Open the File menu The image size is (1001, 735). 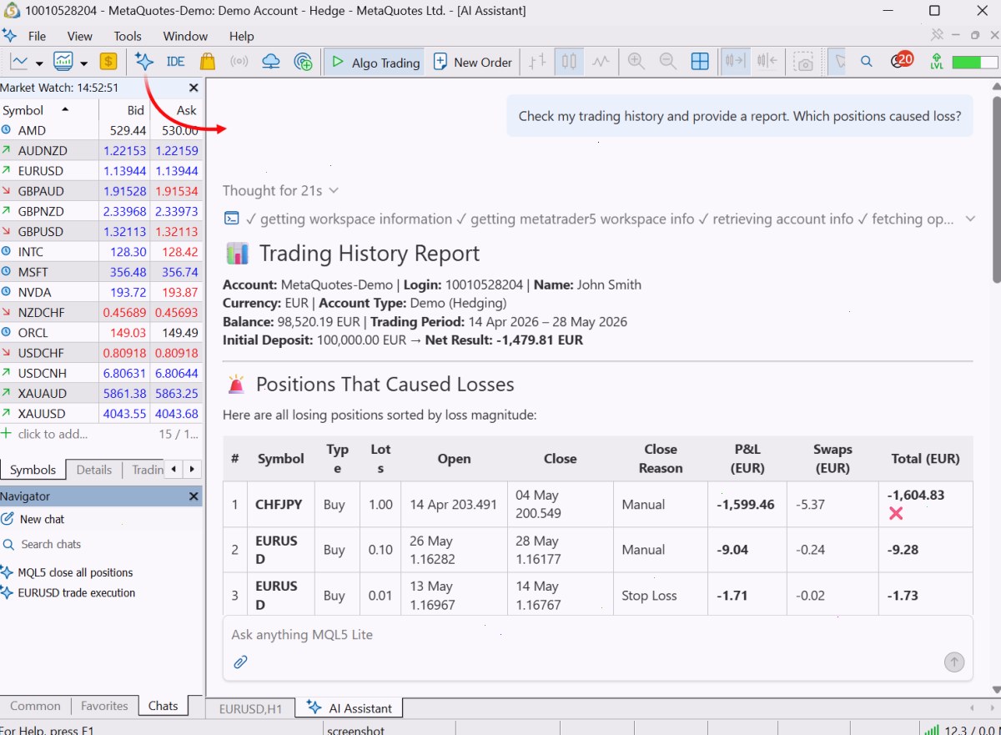click(x=37, y=36)
